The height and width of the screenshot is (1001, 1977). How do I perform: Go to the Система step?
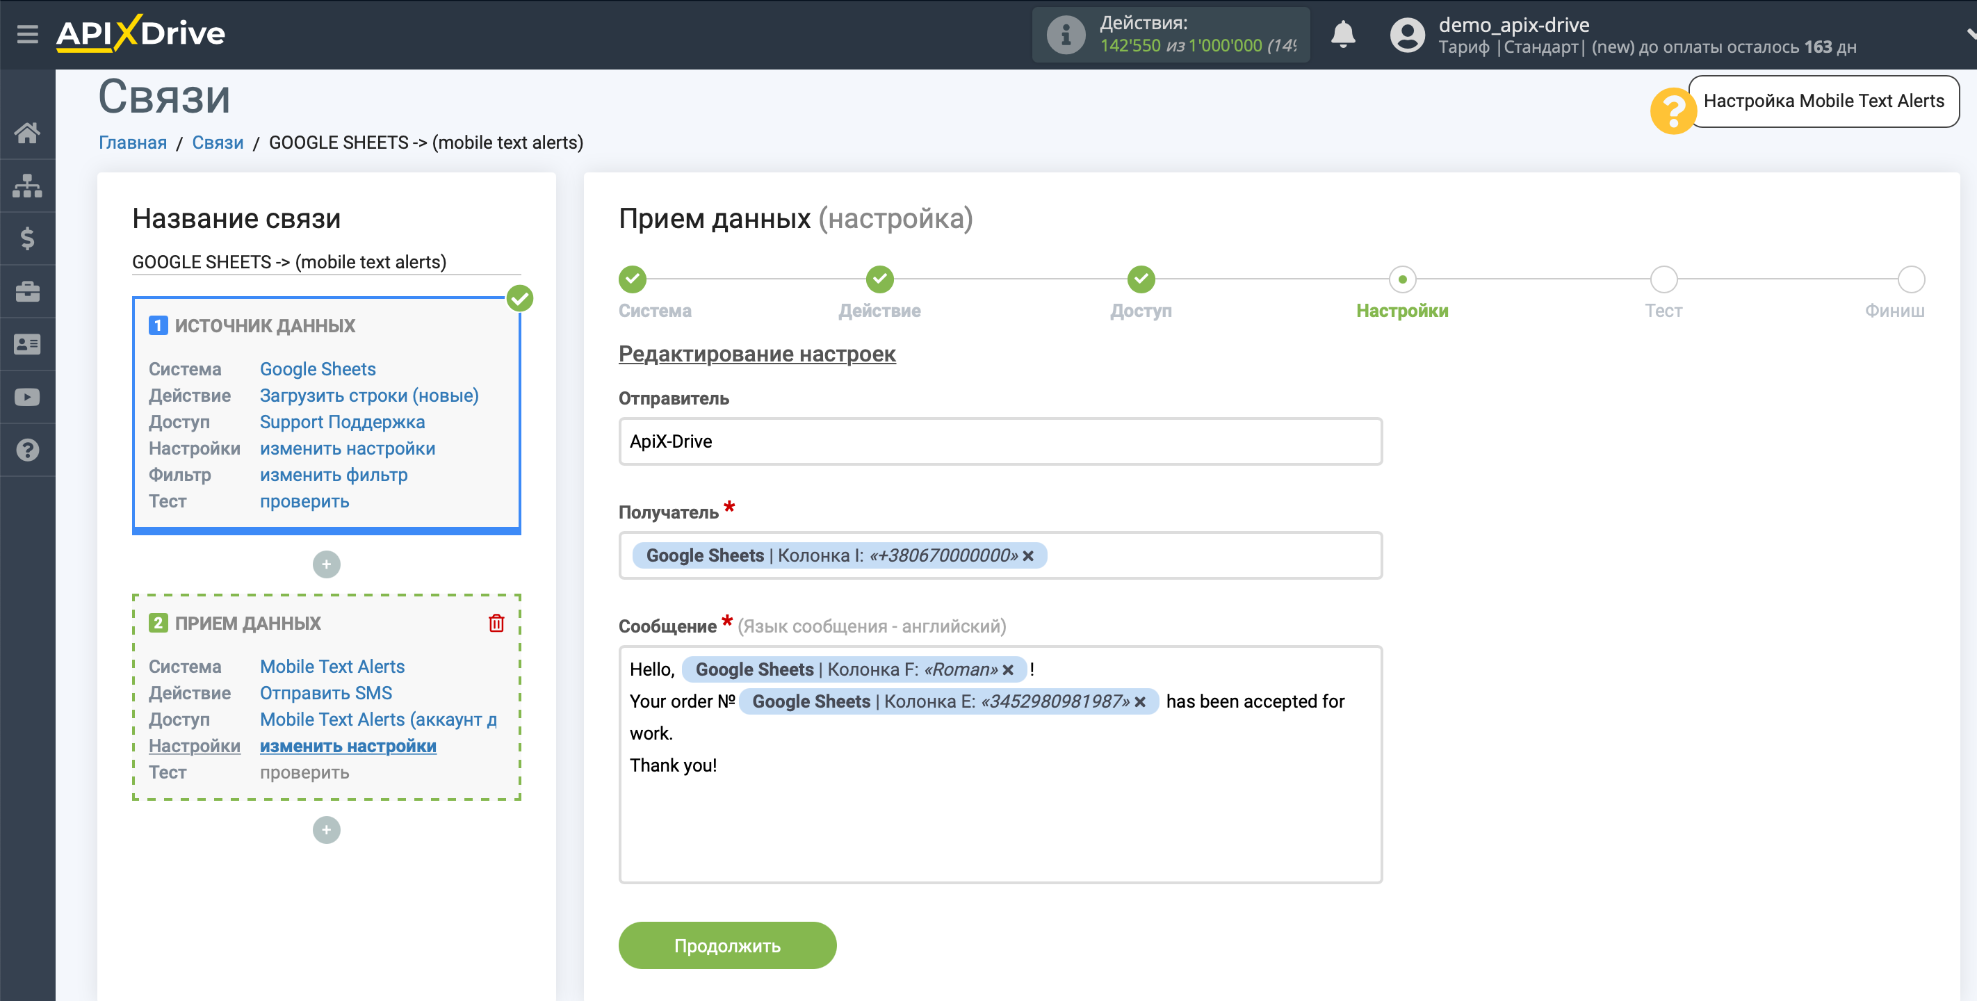pyautogui.click(x=633, y=279)
